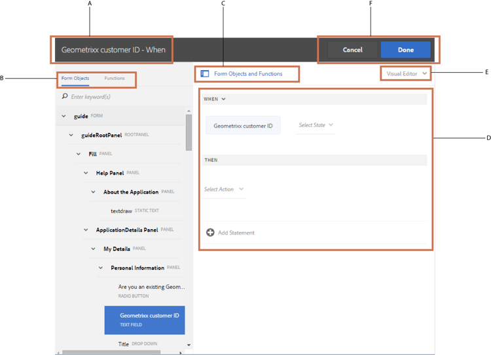Toggle Form Objects and Functions pane
Image resolution: width=491 pixels, height=355 pixels.
point(242,73)
